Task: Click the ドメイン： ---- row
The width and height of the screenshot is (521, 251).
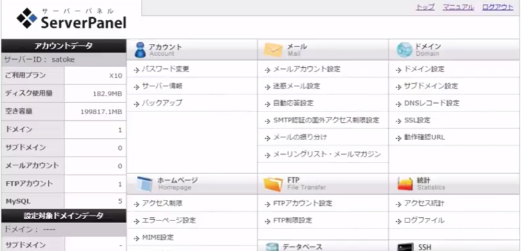Action: (64, 230)
